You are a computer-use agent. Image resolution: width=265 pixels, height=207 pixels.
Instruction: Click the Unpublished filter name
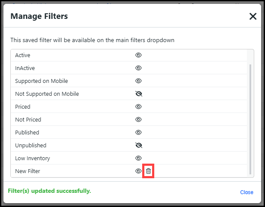point(31,145)
